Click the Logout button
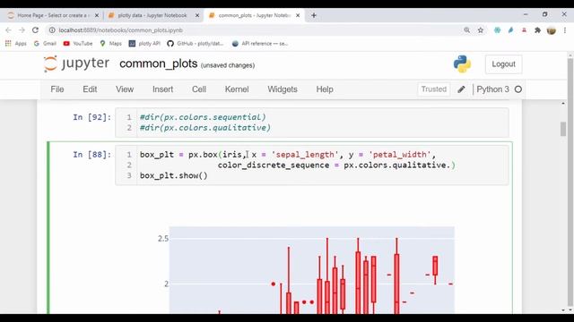Screen dimensions: 574x322 [x=503, y=64]
